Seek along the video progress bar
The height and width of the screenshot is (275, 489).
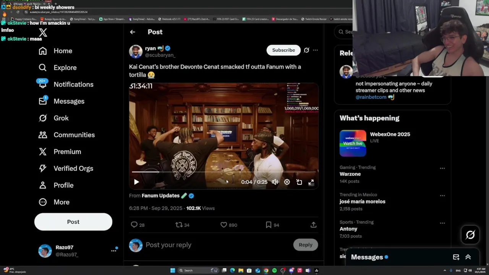coord(223,172)
